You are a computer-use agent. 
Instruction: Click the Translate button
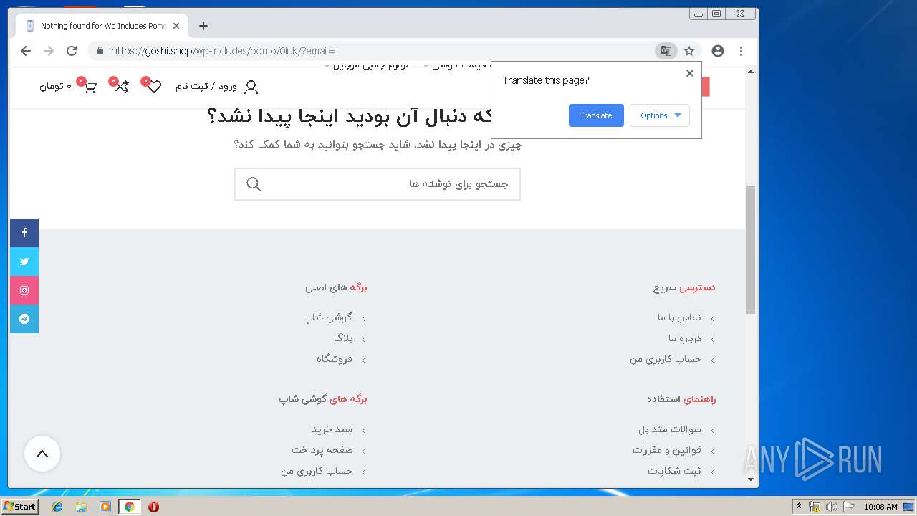tap(596, 115)
